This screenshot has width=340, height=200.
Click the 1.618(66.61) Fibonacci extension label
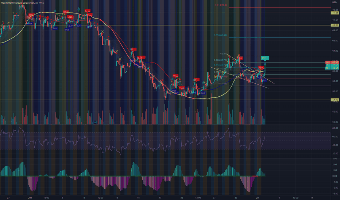[220, 35]
